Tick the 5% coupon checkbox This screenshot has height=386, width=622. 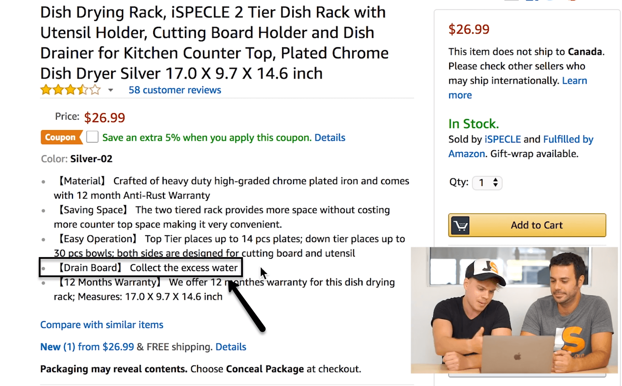[x=92, y=137]
